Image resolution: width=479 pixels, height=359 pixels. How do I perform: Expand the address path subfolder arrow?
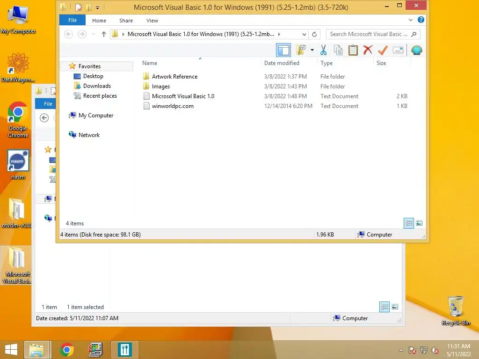click(x=279, y=34)
